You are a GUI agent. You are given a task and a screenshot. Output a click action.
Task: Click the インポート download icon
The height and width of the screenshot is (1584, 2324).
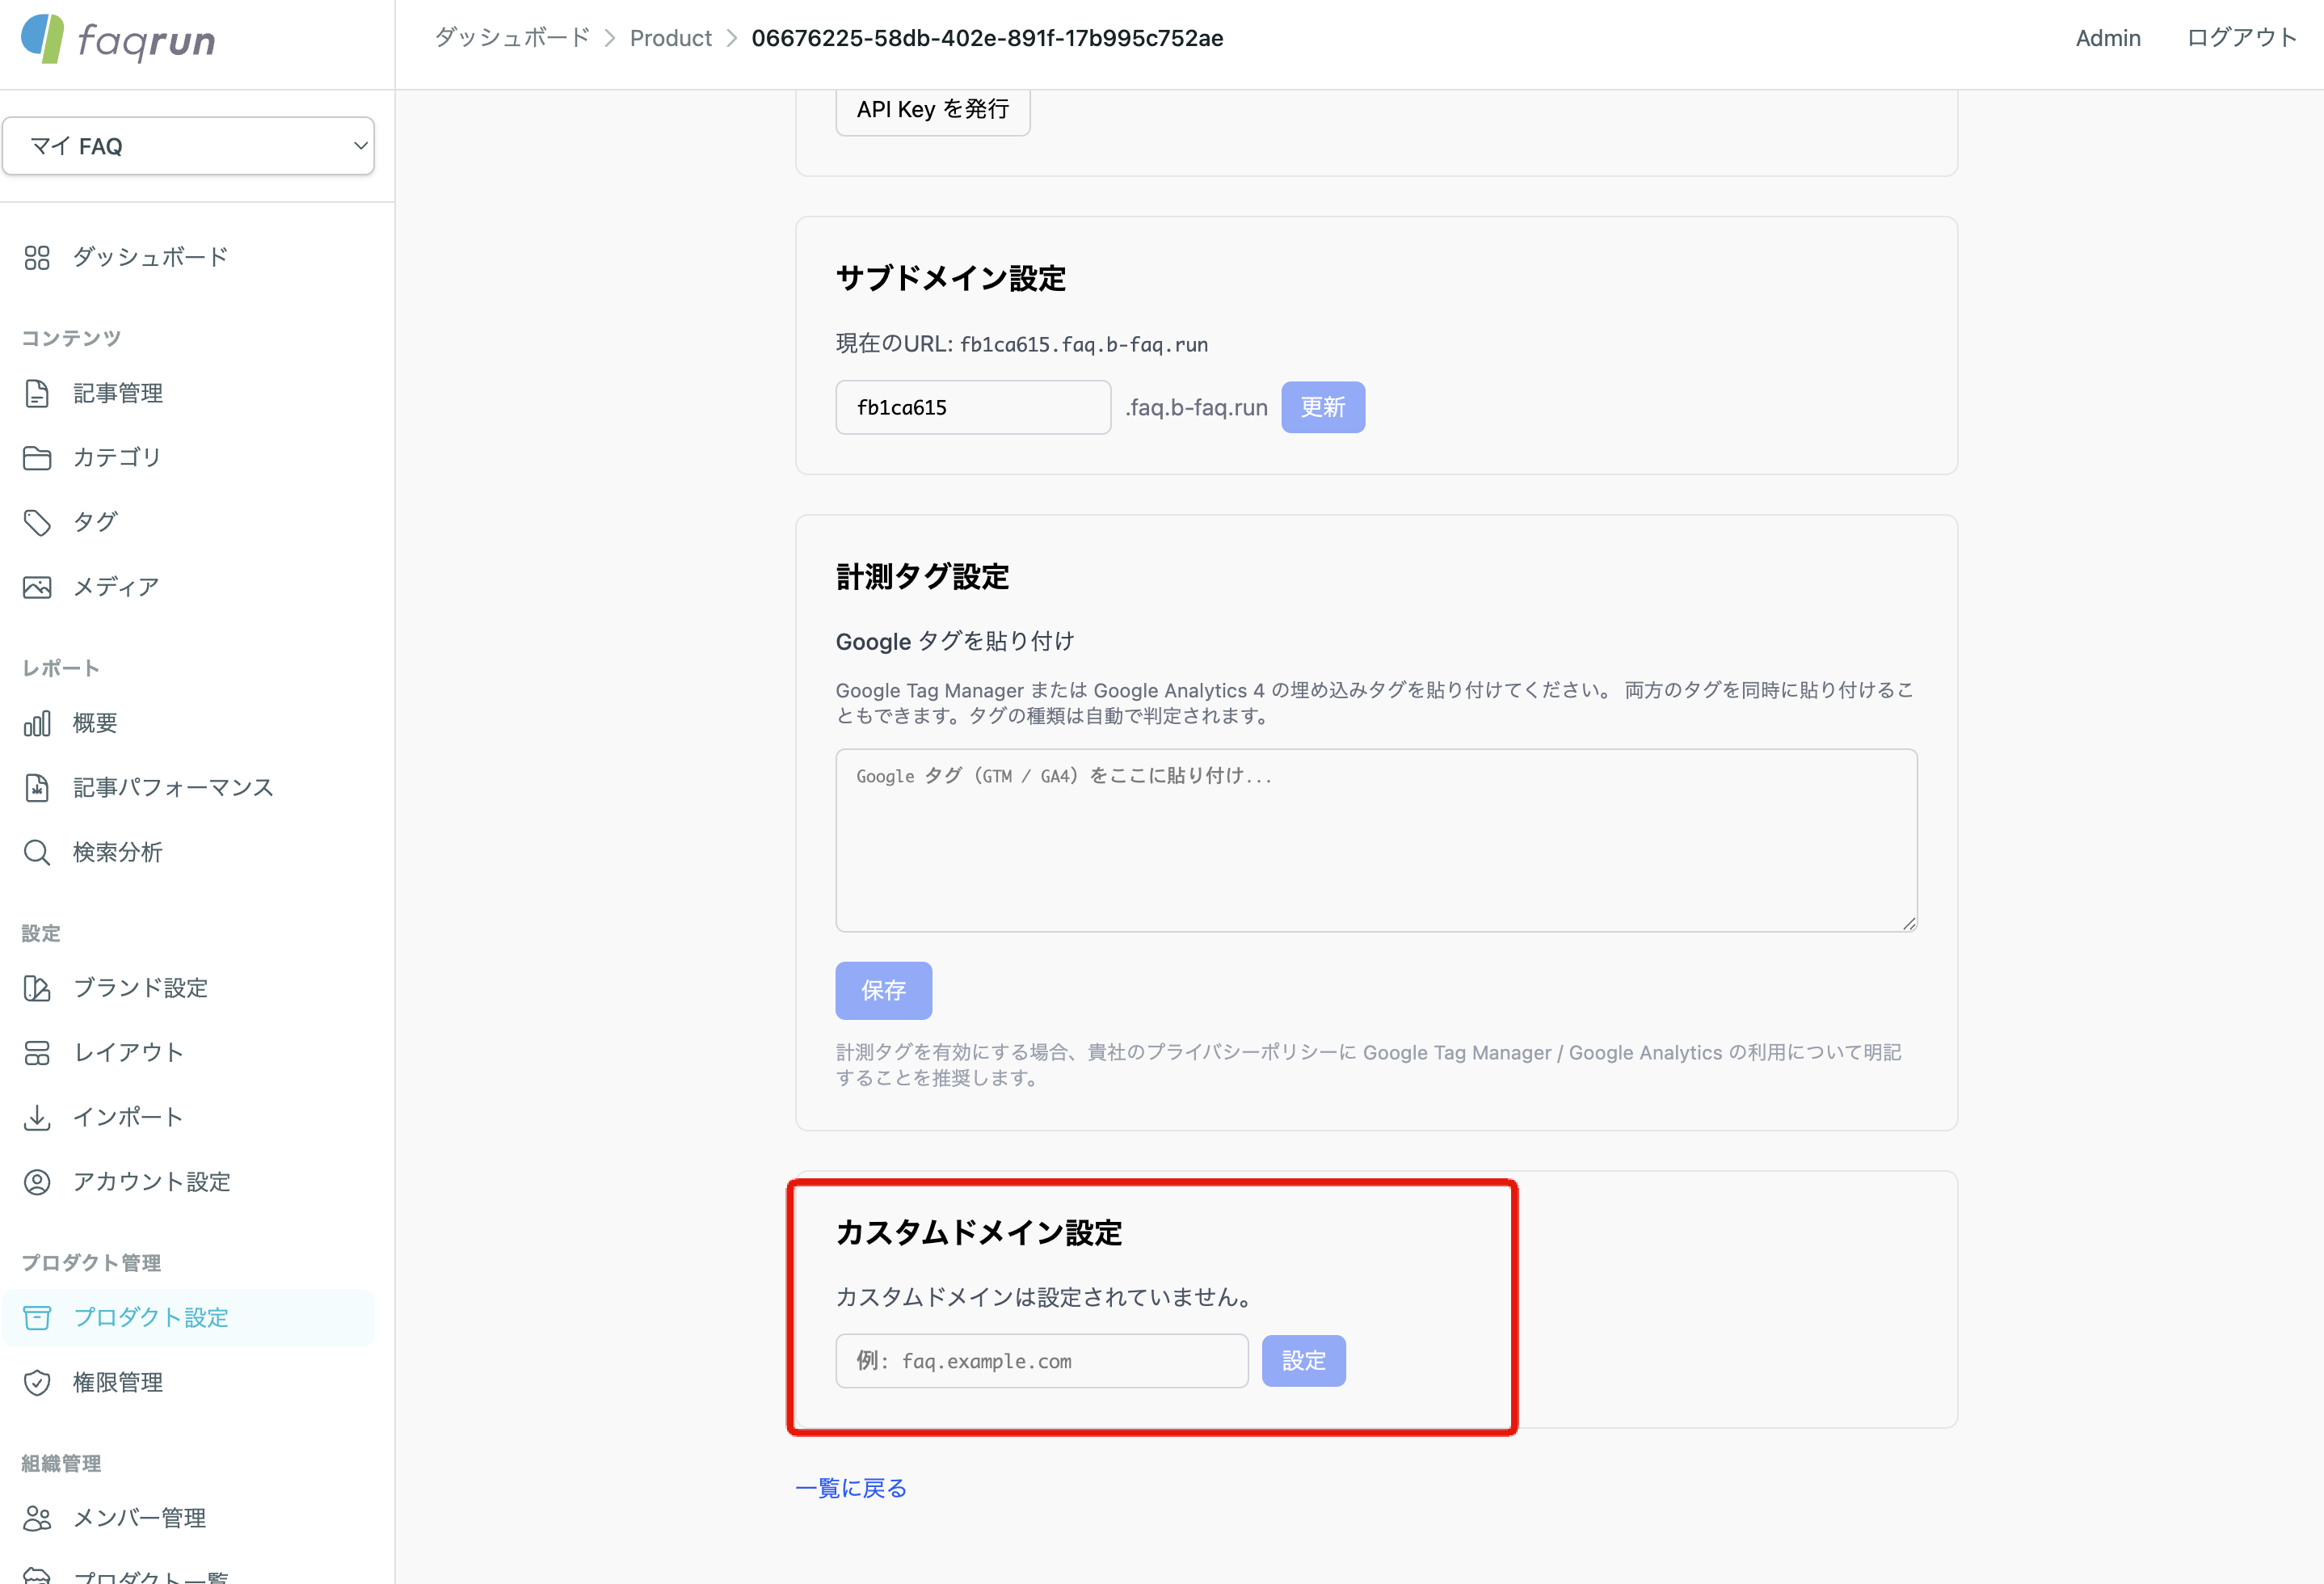pos(37,1117)
